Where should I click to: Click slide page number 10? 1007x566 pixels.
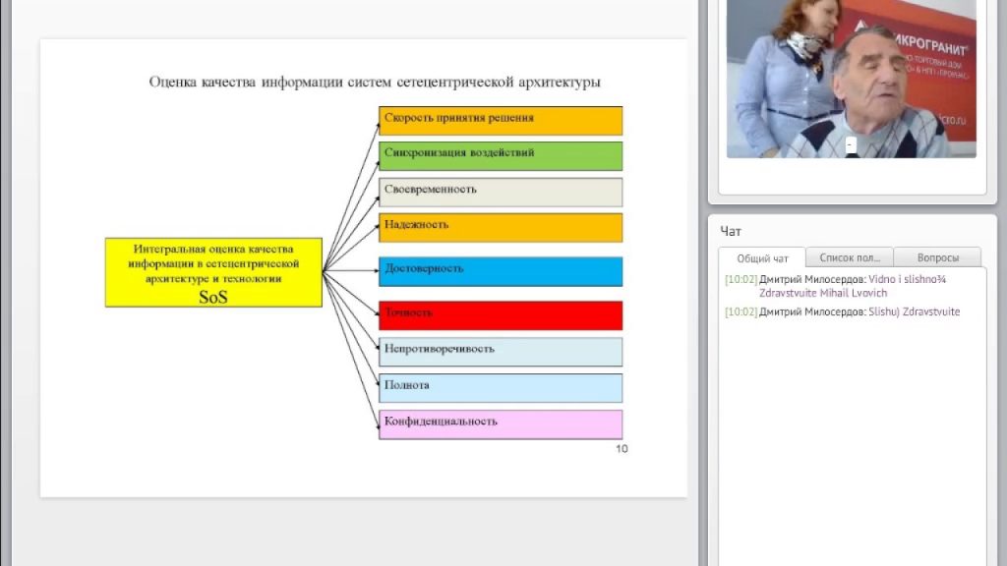point(622,448)
